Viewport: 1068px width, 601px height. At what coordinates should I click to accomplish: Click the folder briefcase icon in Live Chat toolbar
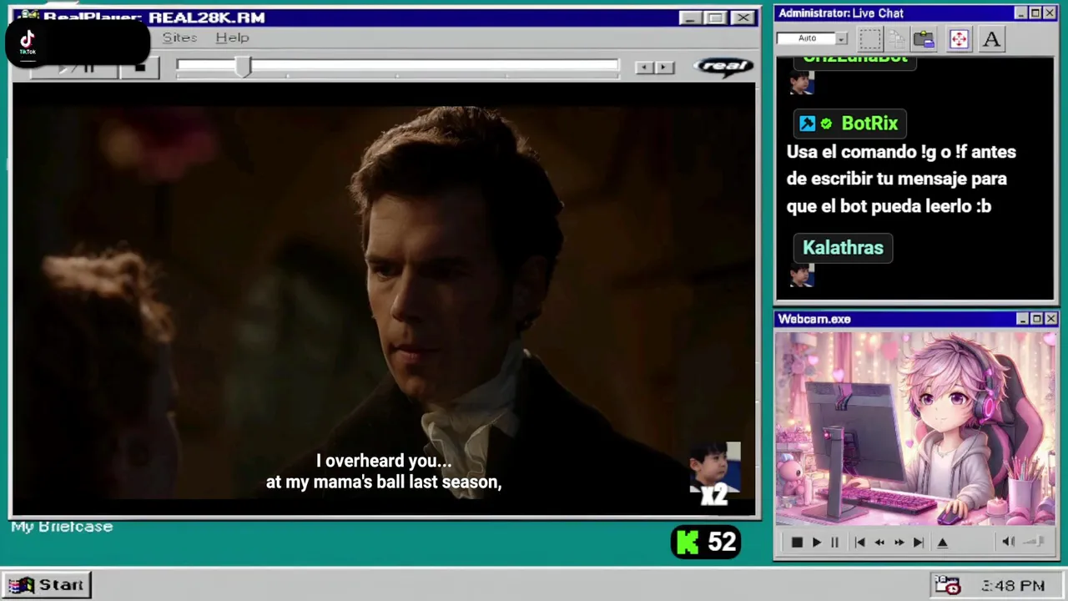pos(924,38)
